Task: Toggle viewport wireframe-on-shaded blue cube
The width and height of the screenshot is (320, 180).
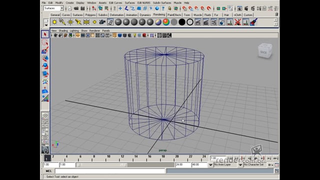Action: (120, 35)
